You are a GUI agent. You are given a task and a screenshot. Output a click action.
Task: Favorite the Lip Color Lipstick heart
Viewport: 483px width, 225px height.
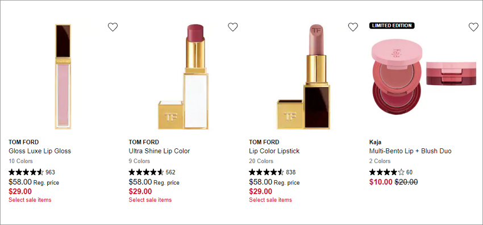pyautogui.click(x=353, y=27)
